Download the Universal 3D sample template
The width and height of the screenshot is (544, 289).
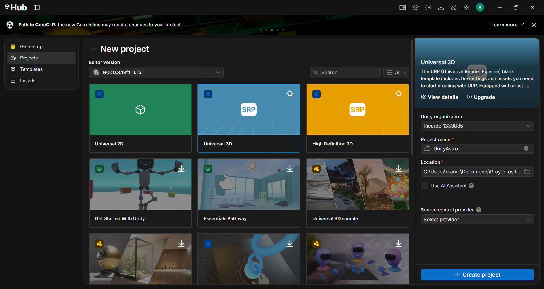(399, 169)
